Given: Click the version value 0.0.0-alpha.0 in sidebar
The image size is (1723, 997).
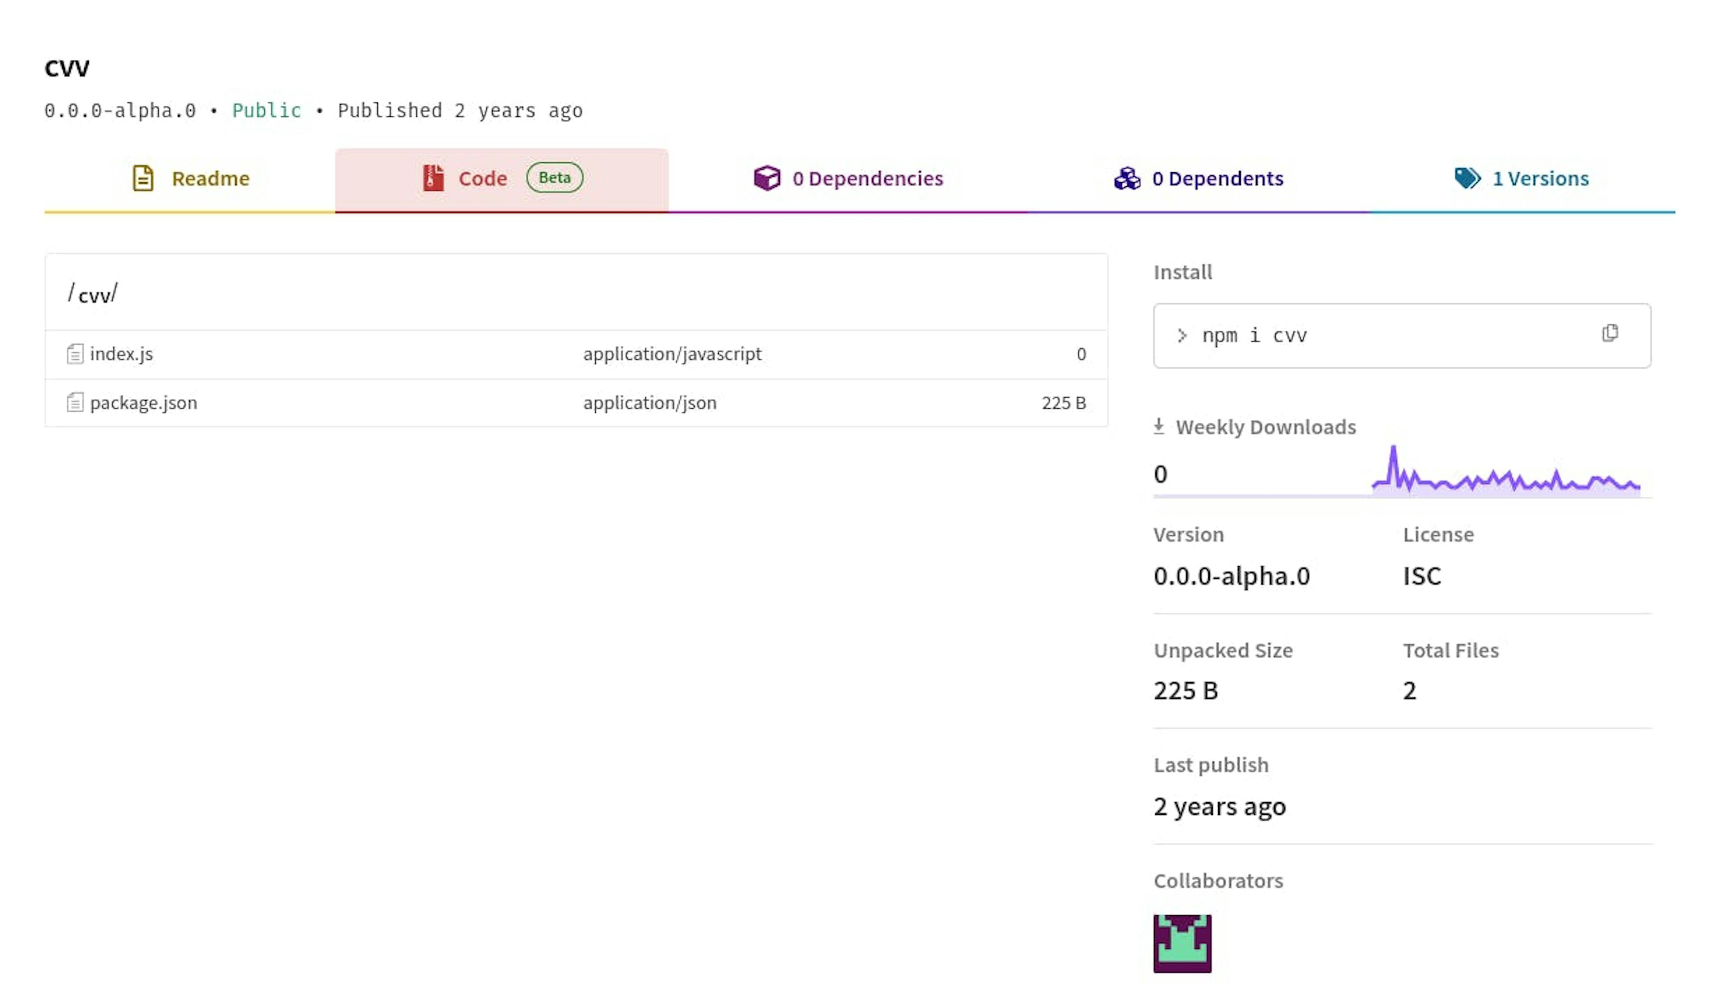Looking at the screenshot, I should coord(1232,577).
